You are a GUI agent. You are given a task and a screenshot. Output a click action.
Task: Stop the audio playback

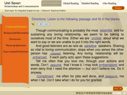pos(46,24)
